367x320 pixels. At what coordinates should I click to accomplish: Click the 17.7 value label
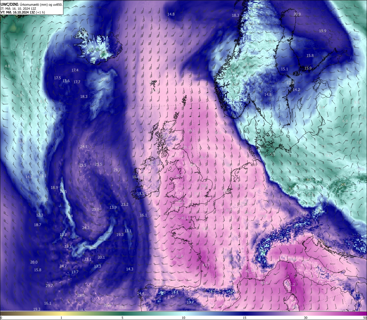click(77, 82)
